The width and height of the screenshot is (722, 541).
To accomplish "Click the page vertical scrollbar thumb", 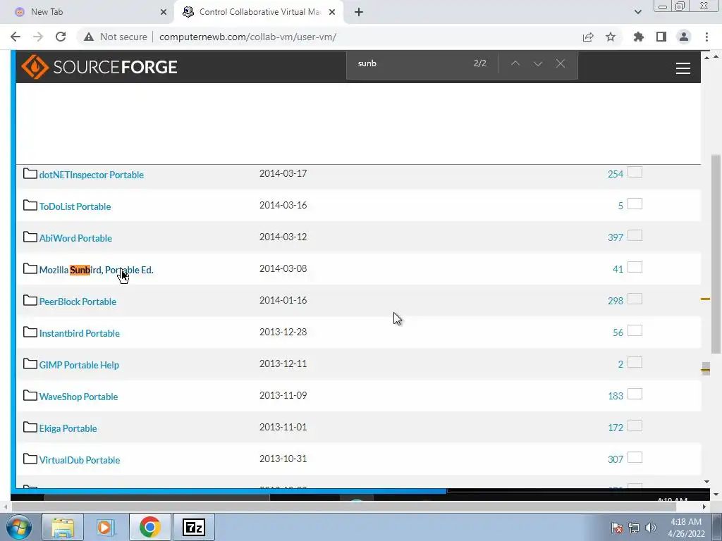I will tap(716, 254).
